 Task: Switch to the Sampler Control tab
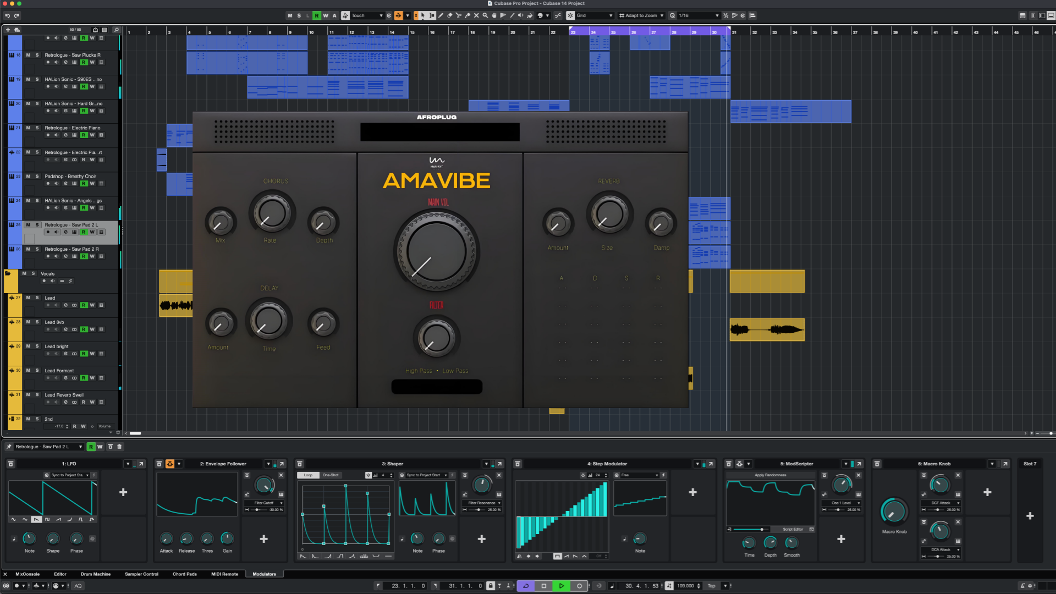pos(141,574)
